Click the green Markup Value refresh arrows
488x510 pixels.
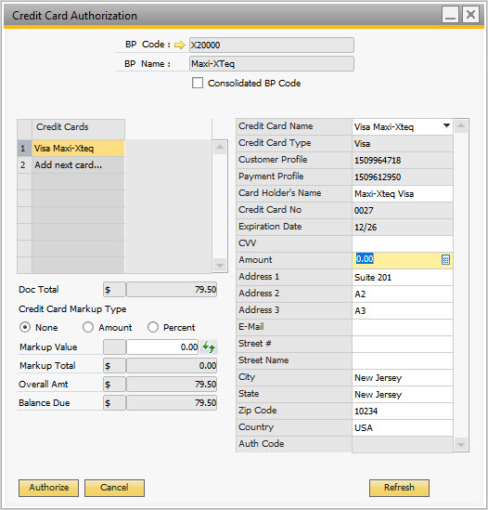[x=209, y=347]
